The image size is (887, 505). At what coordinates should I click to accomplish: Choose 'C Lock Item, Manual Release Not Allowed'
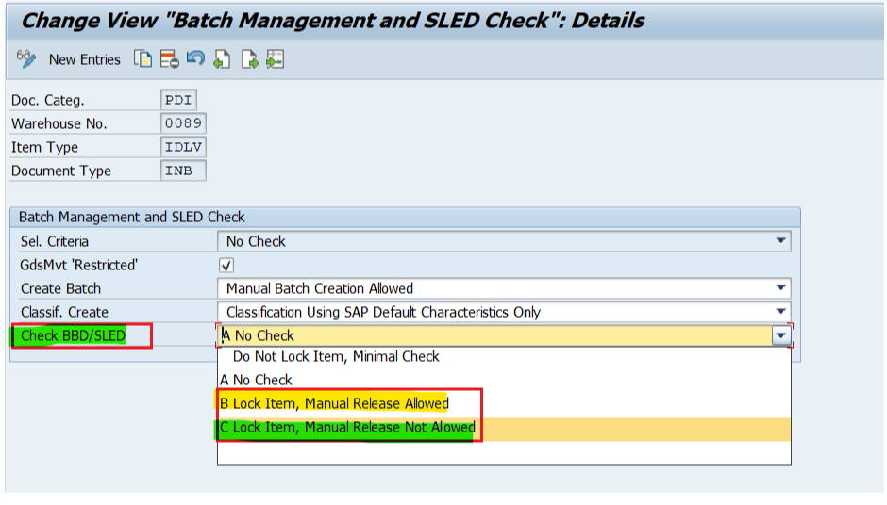(504, 428)
